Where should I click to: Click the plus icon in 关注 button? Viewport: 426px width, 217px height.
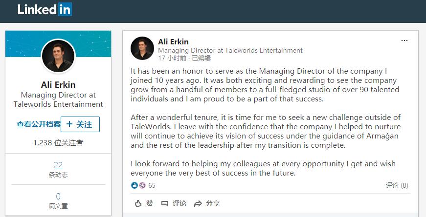(x=69, y=124)
